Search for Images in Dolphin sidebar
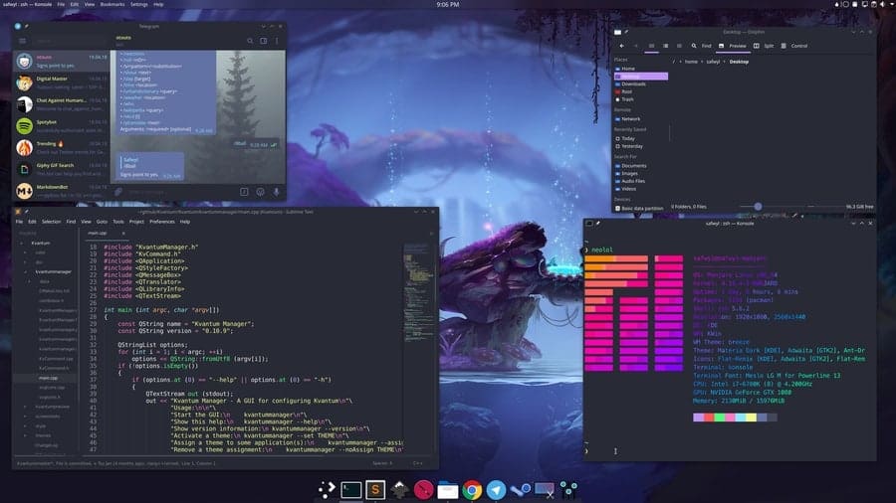The width and height of the screenshot is (896, 503). click(640, 173)
